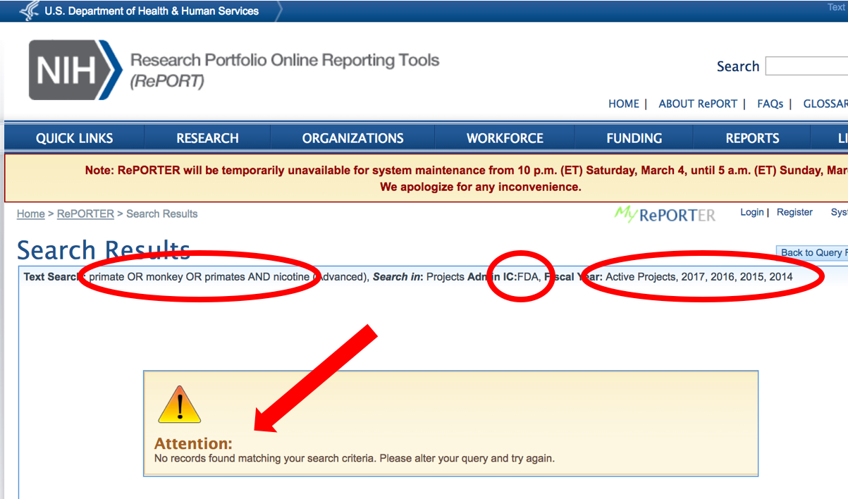The image size is (848, 499).
Task: Click the RePORTER breadcrumb link
Action: click(x=85, y=214)
